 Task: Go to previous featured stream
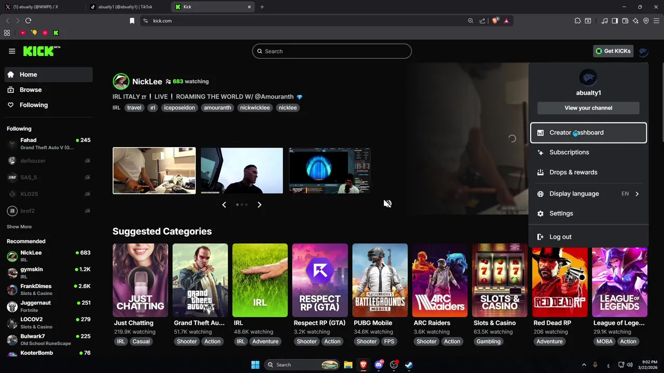[x=224, y=205]
